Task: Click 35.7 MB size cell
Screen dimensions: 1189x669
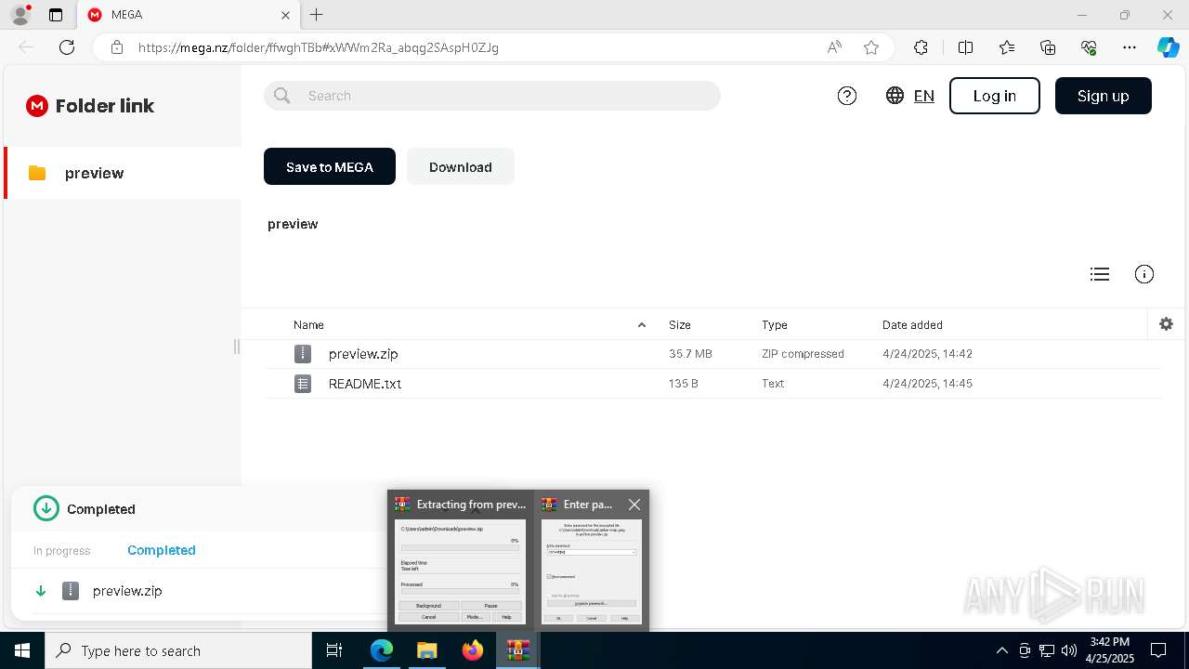Action: pos(690,354)
